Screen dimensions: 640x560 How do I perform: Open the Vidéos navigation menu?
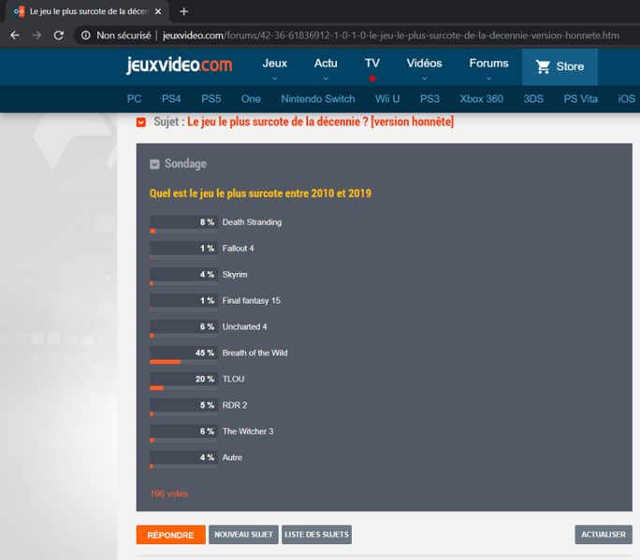tap(424, 68)
